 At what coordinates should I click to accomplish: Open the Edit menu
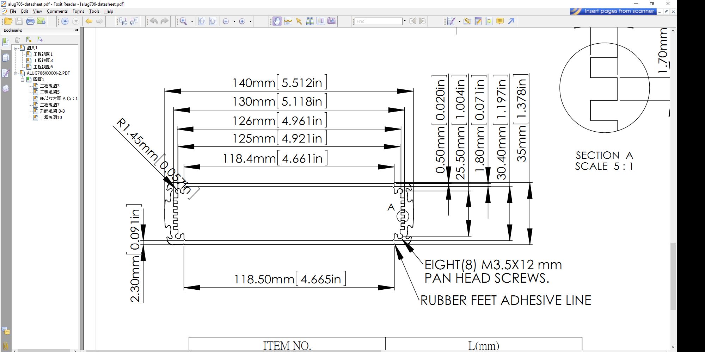click(x=25, y=11)
